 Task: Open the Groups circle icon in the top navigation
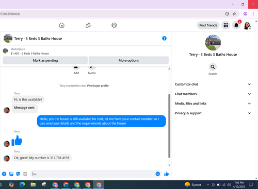tap(114, 25)
